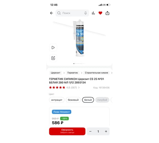Play the product video
Viewport: 159px width, 143px height.
point(53,48)
